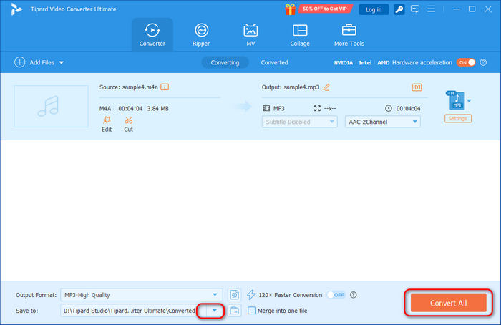The image size is (501, 325).
Task: Select the Converted sub-tab
Action: [x=274, y=62]
